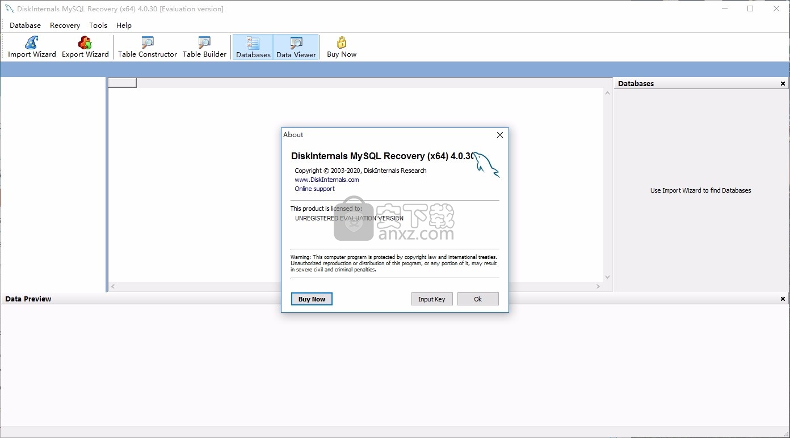Open the Online support link
This screenshot has width=790, height=438.
[x=314, y=189]
